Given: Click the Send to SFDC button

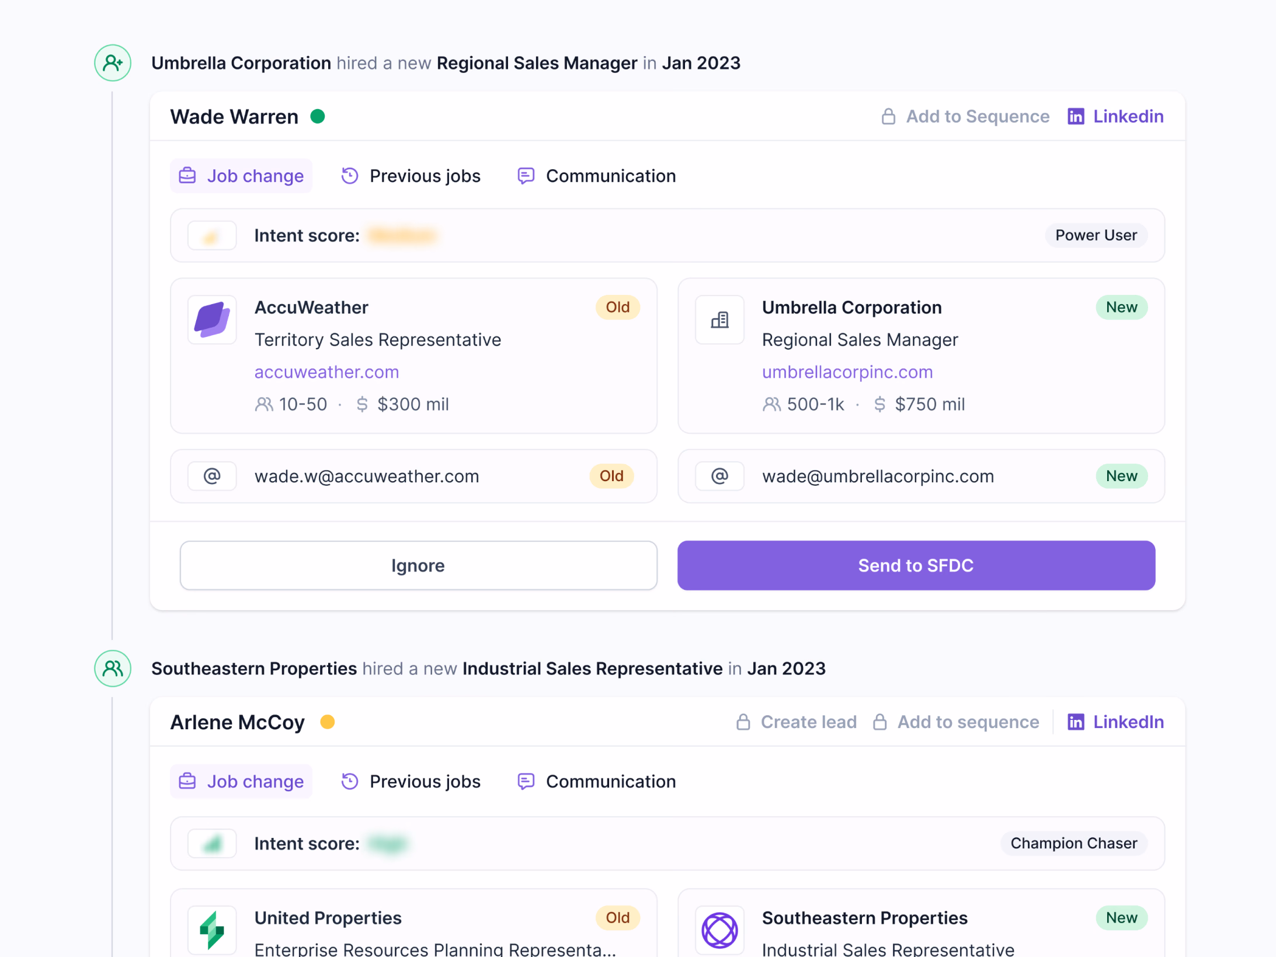Looking at the screenshot, I should [x=916, y=565].
